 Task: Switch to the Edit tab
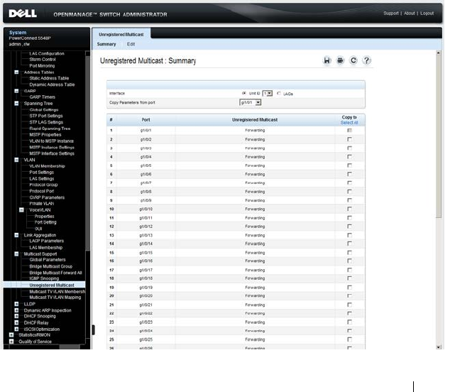131,44
